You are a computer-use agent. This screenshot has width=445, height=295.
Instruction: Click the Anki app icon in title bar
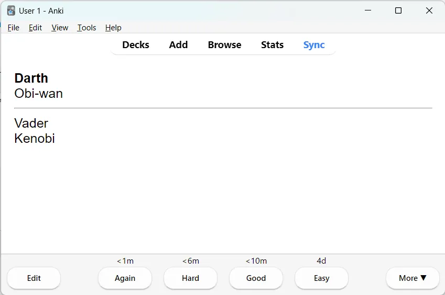11,11
